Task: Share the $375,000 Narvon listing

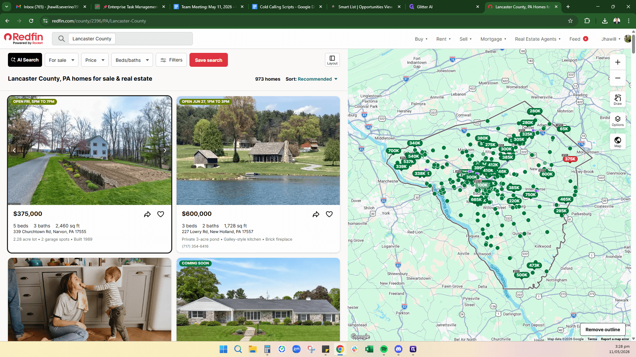Action: coord(147,214)
